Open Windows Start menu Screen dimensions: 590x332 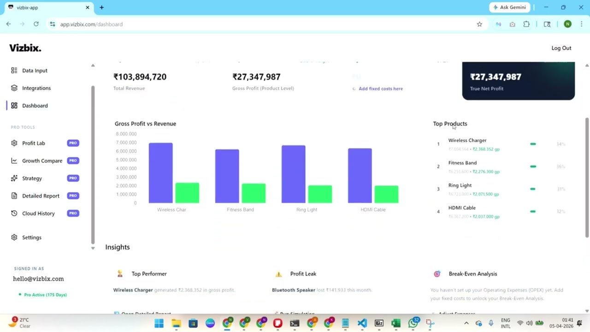click(159, 323)
